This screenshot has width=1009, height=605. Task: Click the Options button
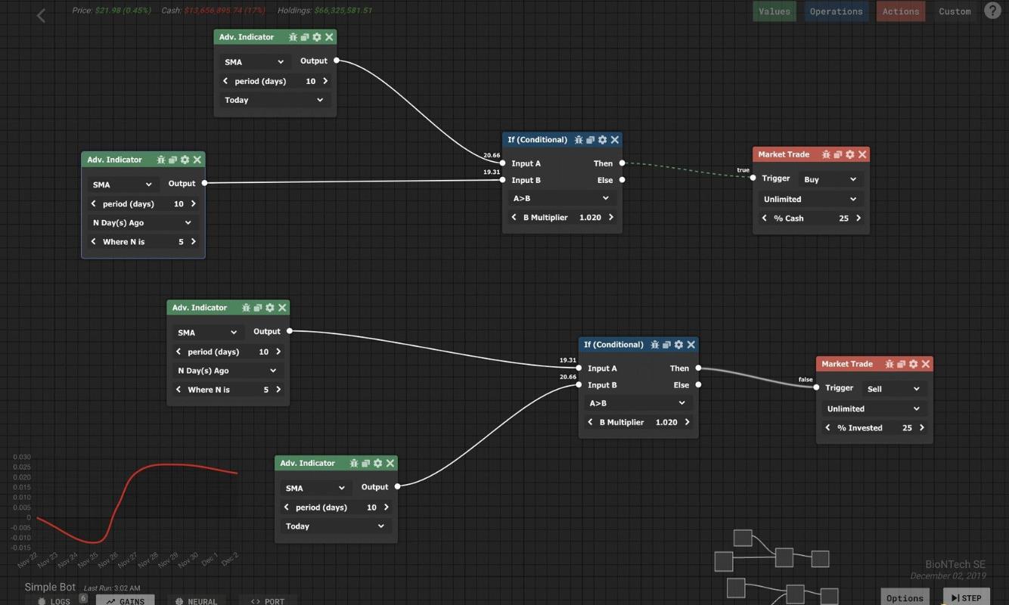coord(905,597)
